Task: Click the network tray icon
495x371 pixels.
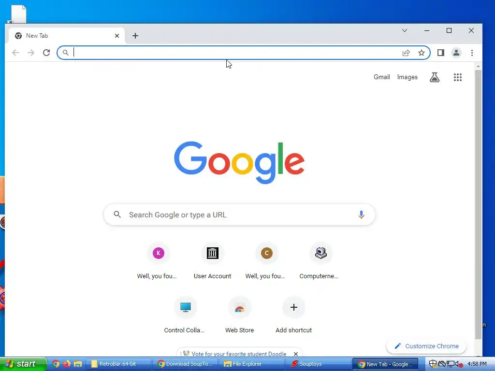Action: point(451,364)
